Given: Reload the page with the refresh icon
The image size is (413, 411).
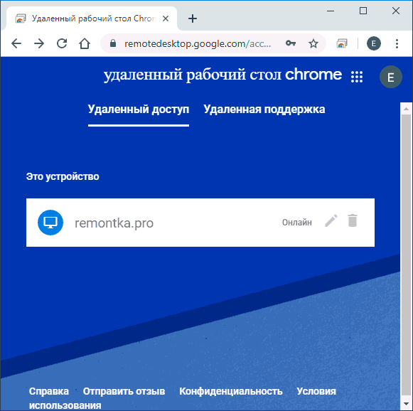Looking at the screenshot, I should click(62, 43).
